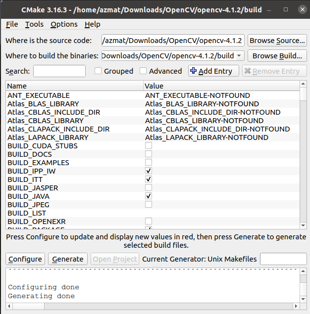Viewport: 310px width, 314px height.
Task: Select Atlas_CBLAS_INCLUDE_DIR-NOTFOUND value
Action: [x=212, y=112]
